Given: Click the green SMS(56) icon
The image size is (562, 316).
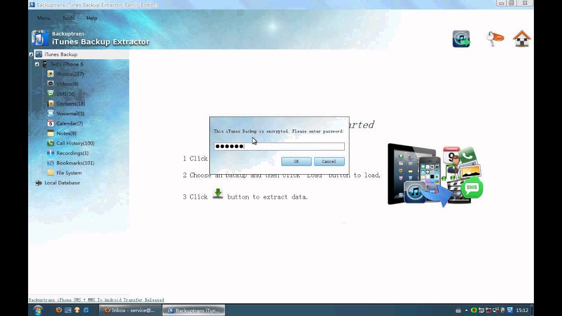Looking at the screenshot, I should coord(50,94).
